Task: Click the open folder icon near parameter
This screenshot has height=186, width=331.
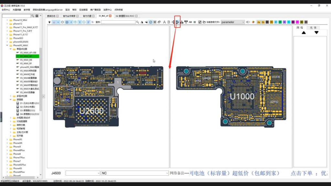Action: coord(204,22)
